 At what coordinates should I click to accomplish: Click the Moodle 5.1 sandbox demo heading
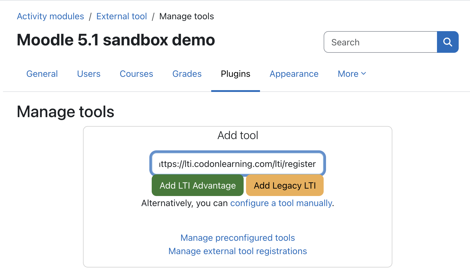[x=116, y=40]
